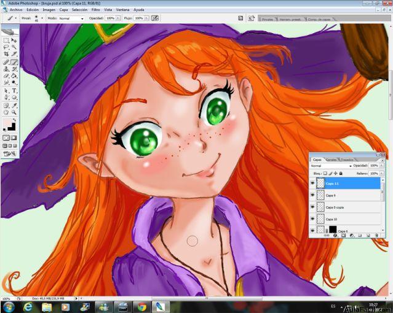The height and width of the screenshot is (313, 393).
Task: Open the layer blend mode dropdown
Action: (x=331, y=166)
